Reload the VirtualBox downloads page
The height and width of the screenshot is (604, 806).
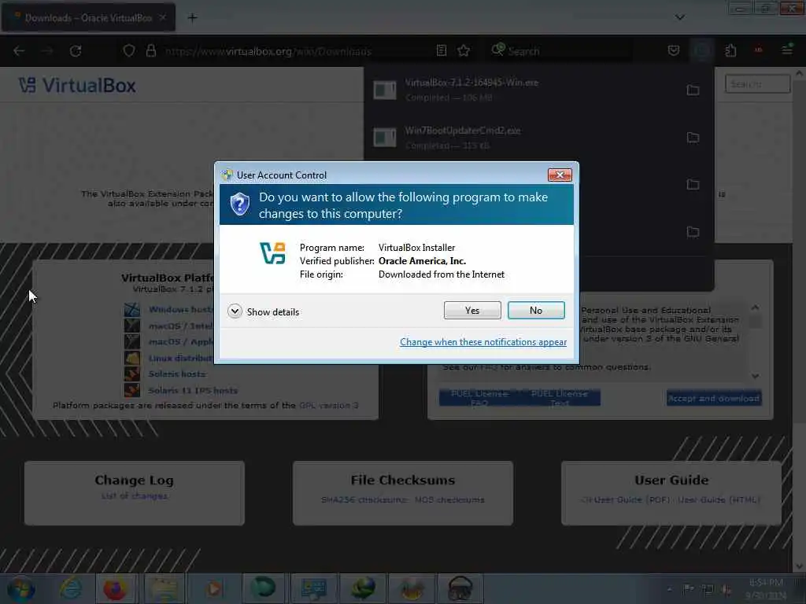click(x=76, y=51)
